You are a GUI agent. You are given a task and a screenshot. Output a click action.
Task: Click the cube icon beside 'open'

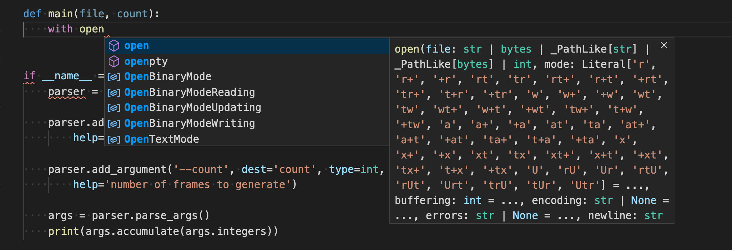pyautogui.click(x=114, y=46)
